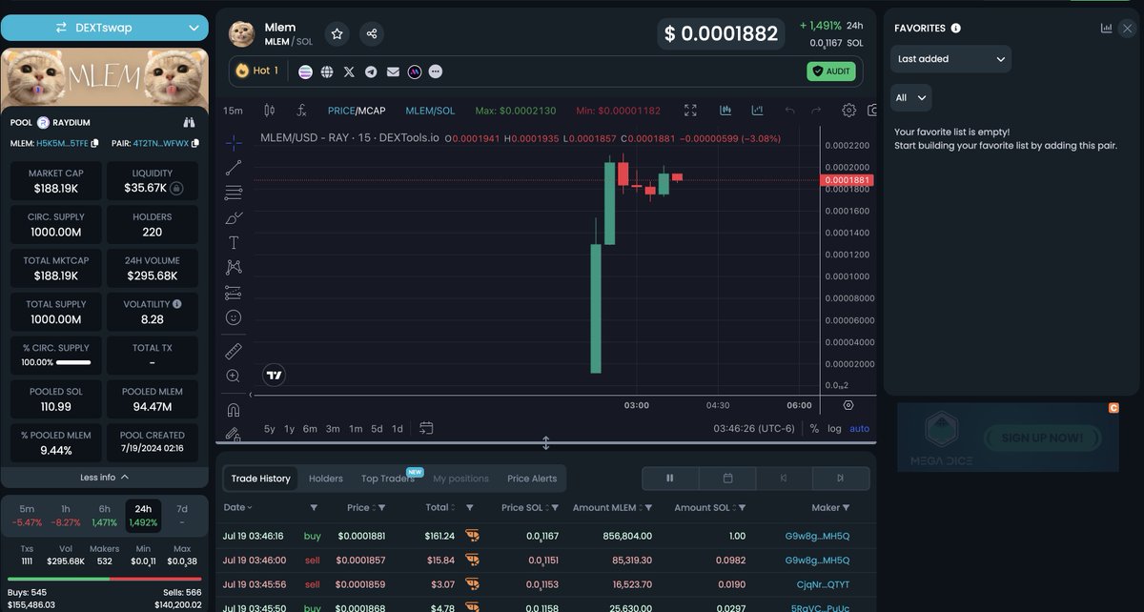Image resolution: width=1144 pixels, height=612 pixels.
Task: Sort trade history by Date column
Action: point(237,507)
